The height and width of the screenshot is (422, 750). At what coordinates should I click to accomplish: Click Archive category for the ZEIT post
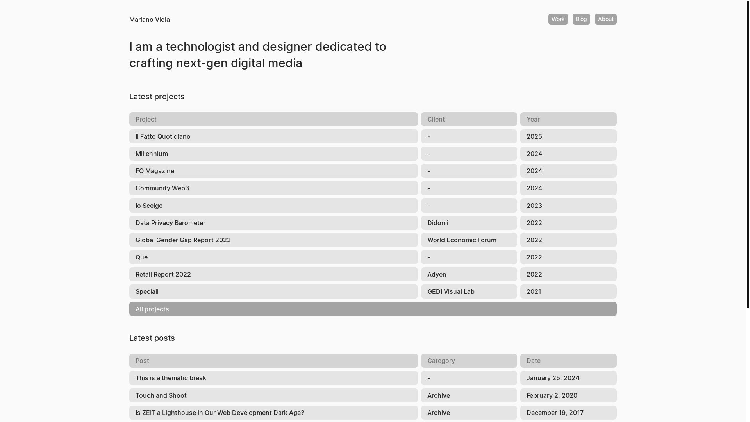(469, 413)
